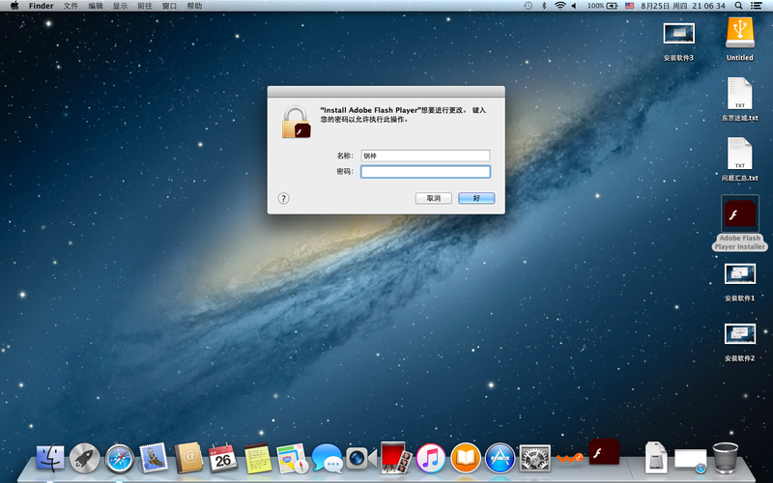Image resolution: width=773 pixels, height=483 pixels.
Task: Click orange wave app icon in Dock
Action: pyautogui.click(x=570, y=458)
